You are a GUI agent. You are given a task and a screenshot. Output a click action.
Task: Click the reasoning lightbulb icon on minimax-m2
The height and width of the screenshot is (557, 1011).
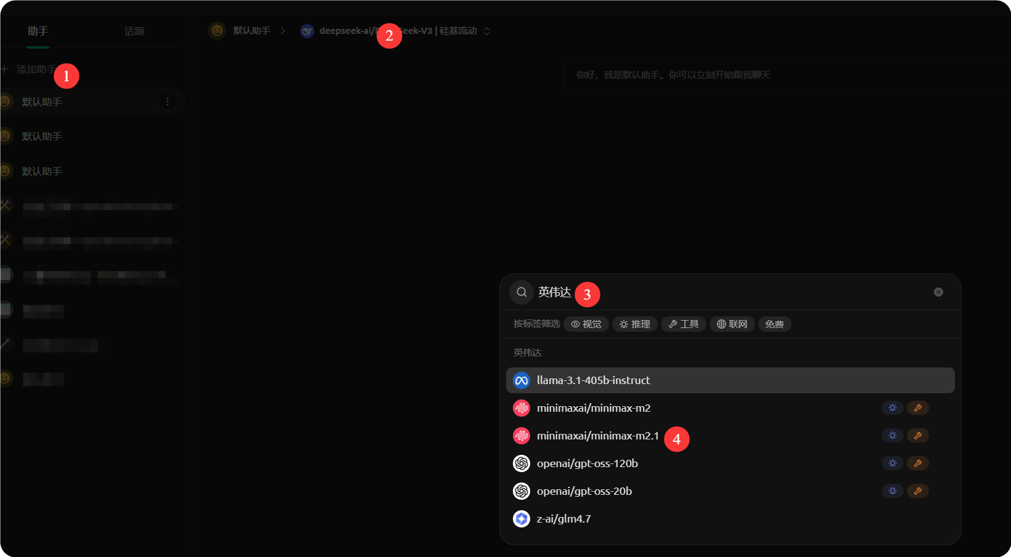point(892,407)
